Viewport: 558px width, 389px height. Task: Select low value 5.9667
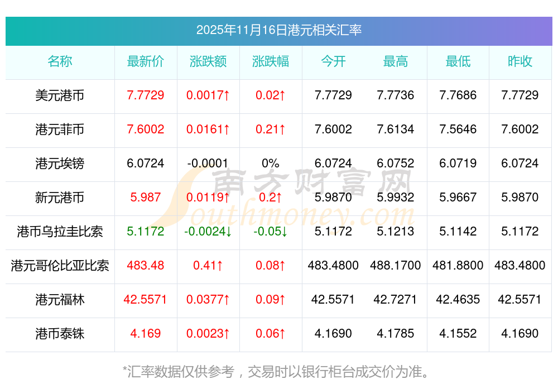click(x=458, y=197)
